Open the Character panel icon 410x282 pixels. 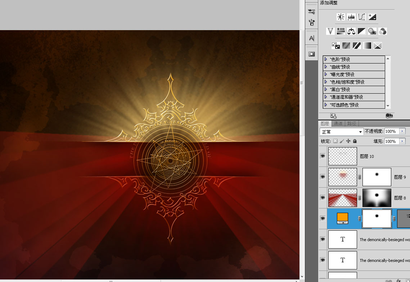pyautogui.click(x=311, y=38)
